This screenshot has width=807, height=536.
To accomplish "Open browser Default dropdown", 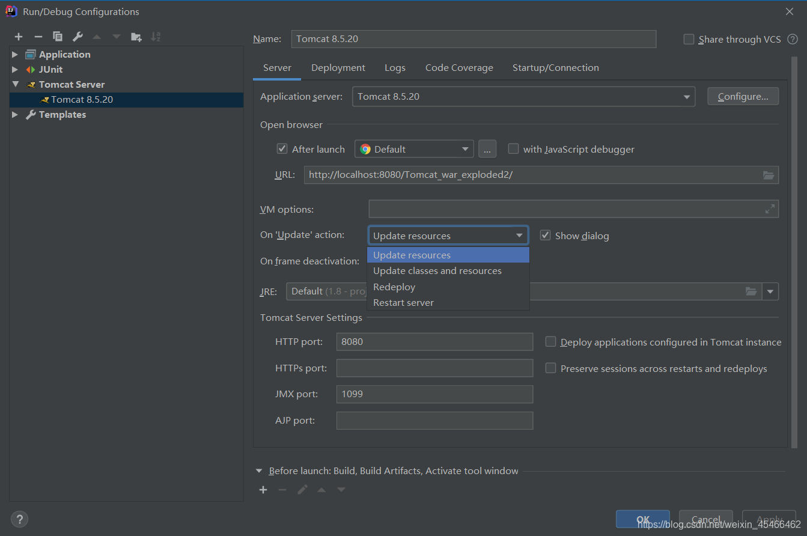I will tap(414, 149).
